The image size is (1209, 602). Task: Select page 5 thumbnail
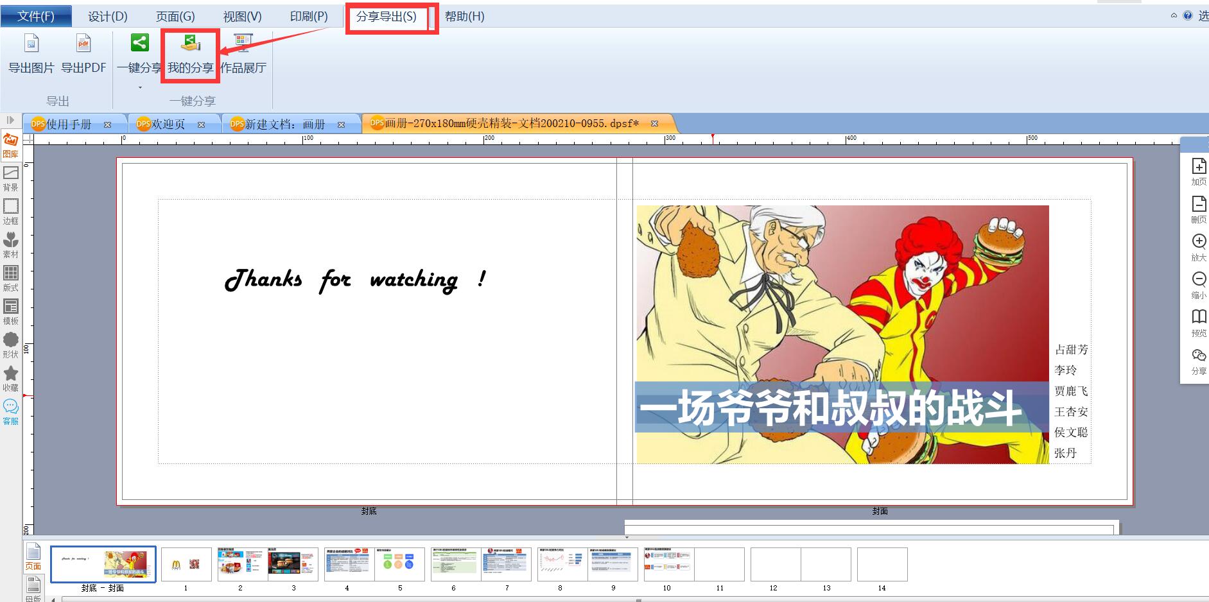coord(399,564)
